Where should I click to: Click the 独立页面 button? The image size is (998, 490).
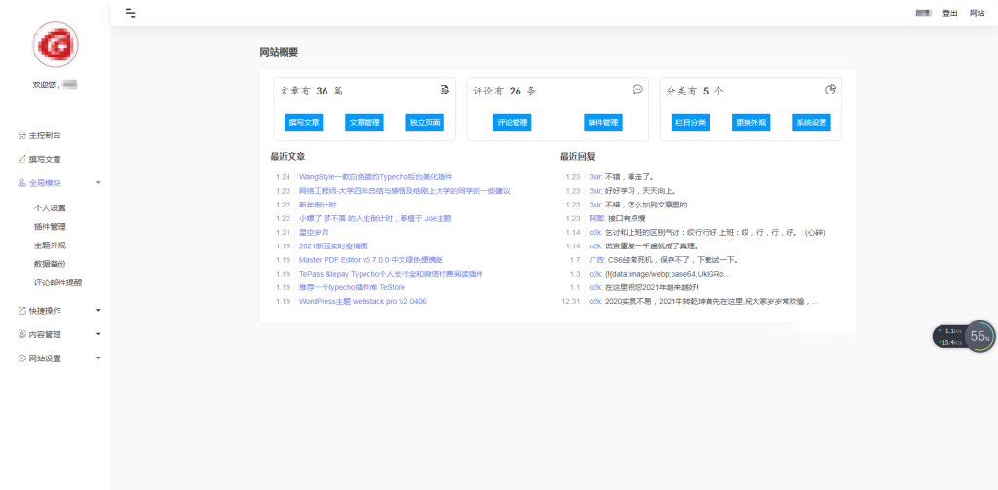click(425, 122)
